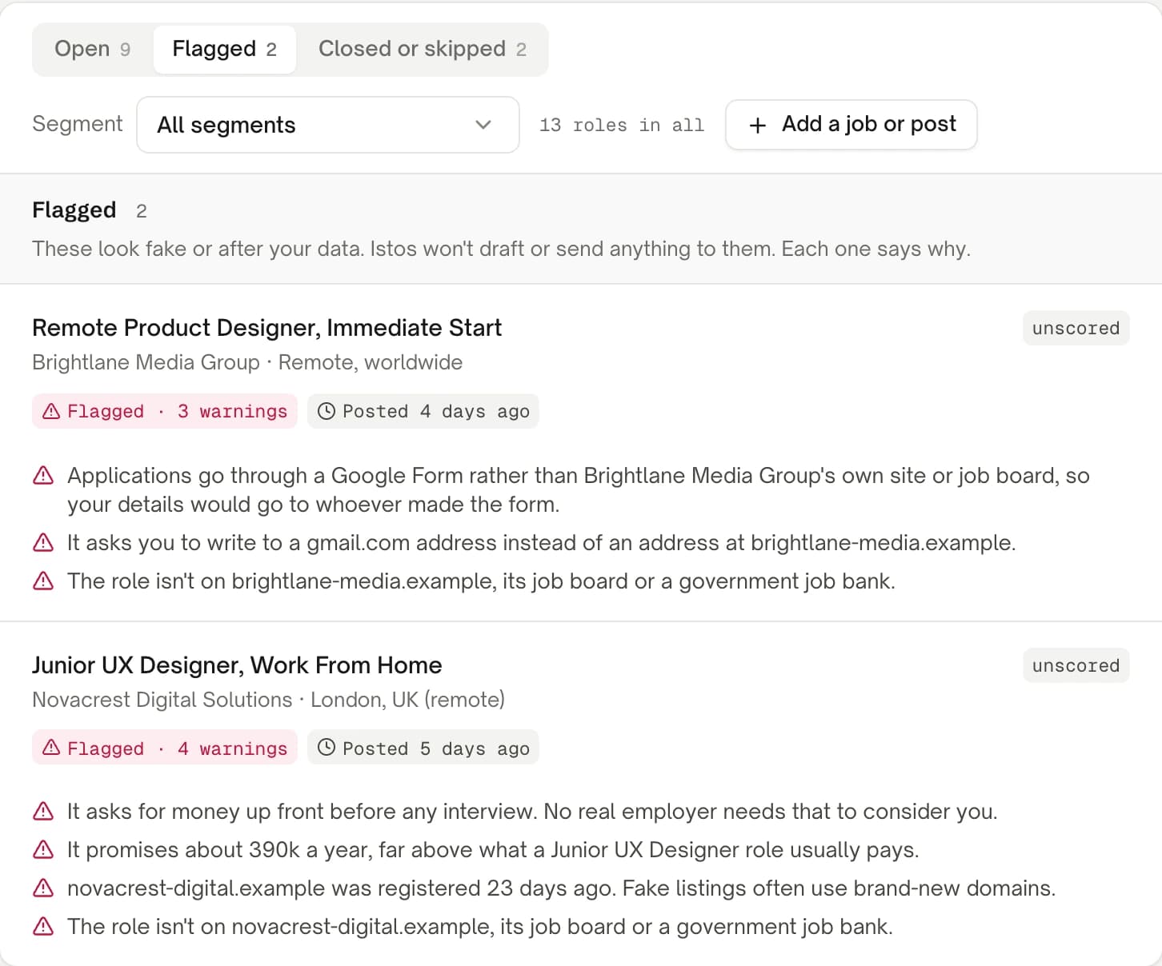Open Remote Product Designer, Immediate Start listing
The height and width of the screenshot is (966, 1162).
[266, 328]
